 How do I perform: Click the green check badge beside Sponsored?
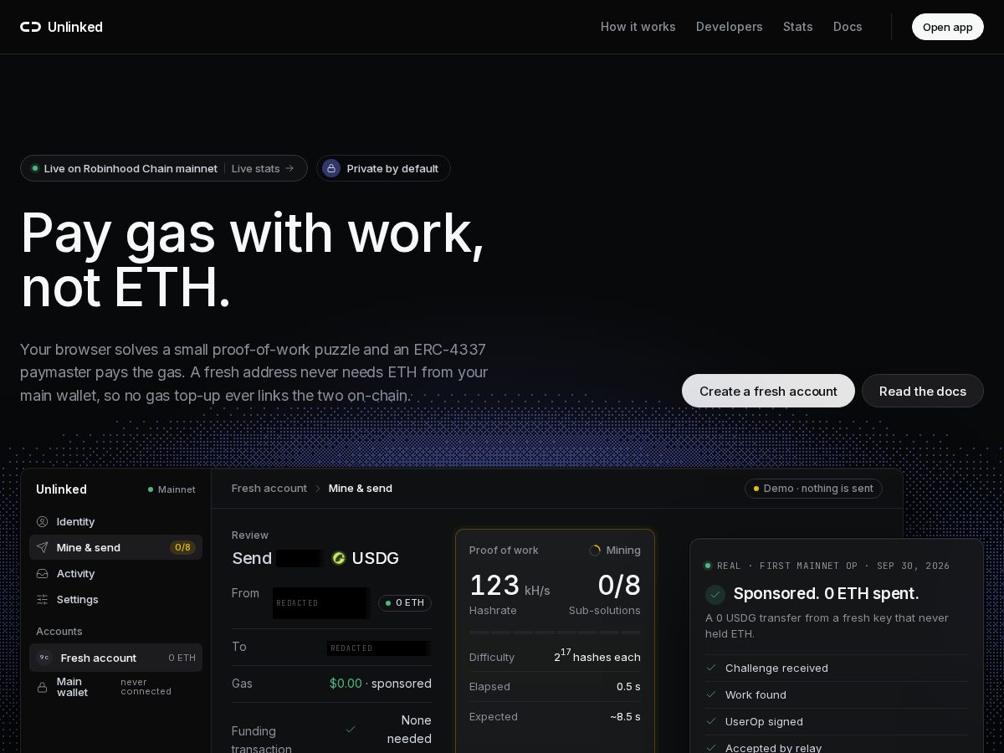coord(715,594)
